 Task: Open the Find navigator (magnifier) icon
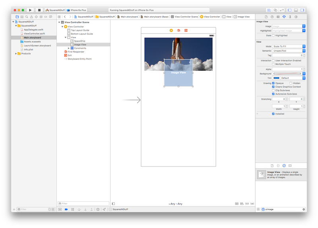point(27,17)
